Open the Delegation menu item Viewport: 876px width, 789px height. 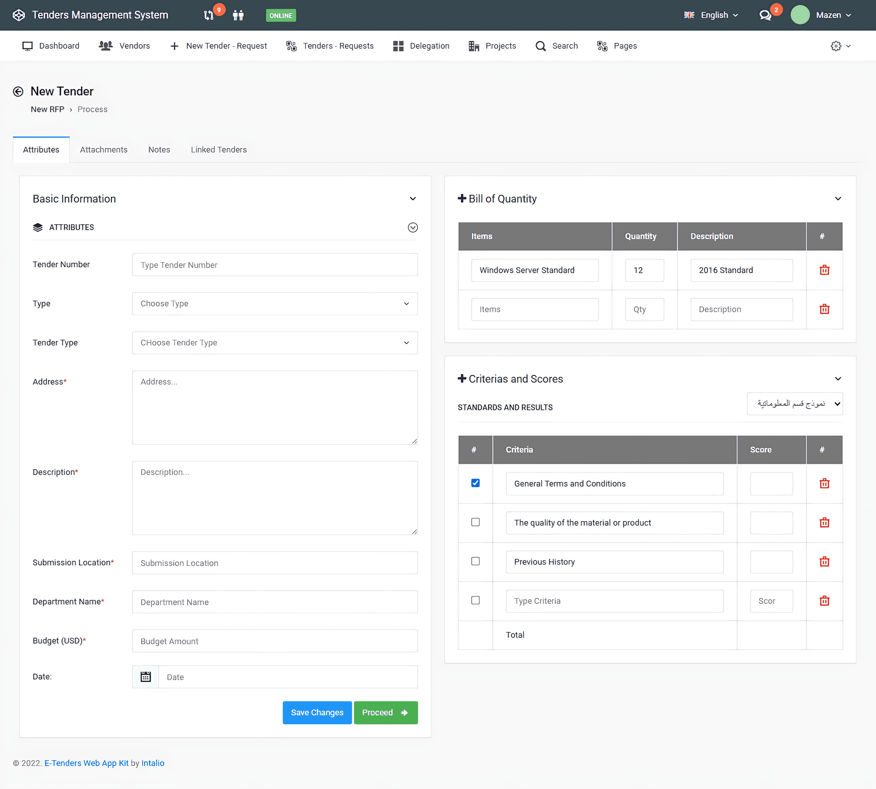click(421, 46)
